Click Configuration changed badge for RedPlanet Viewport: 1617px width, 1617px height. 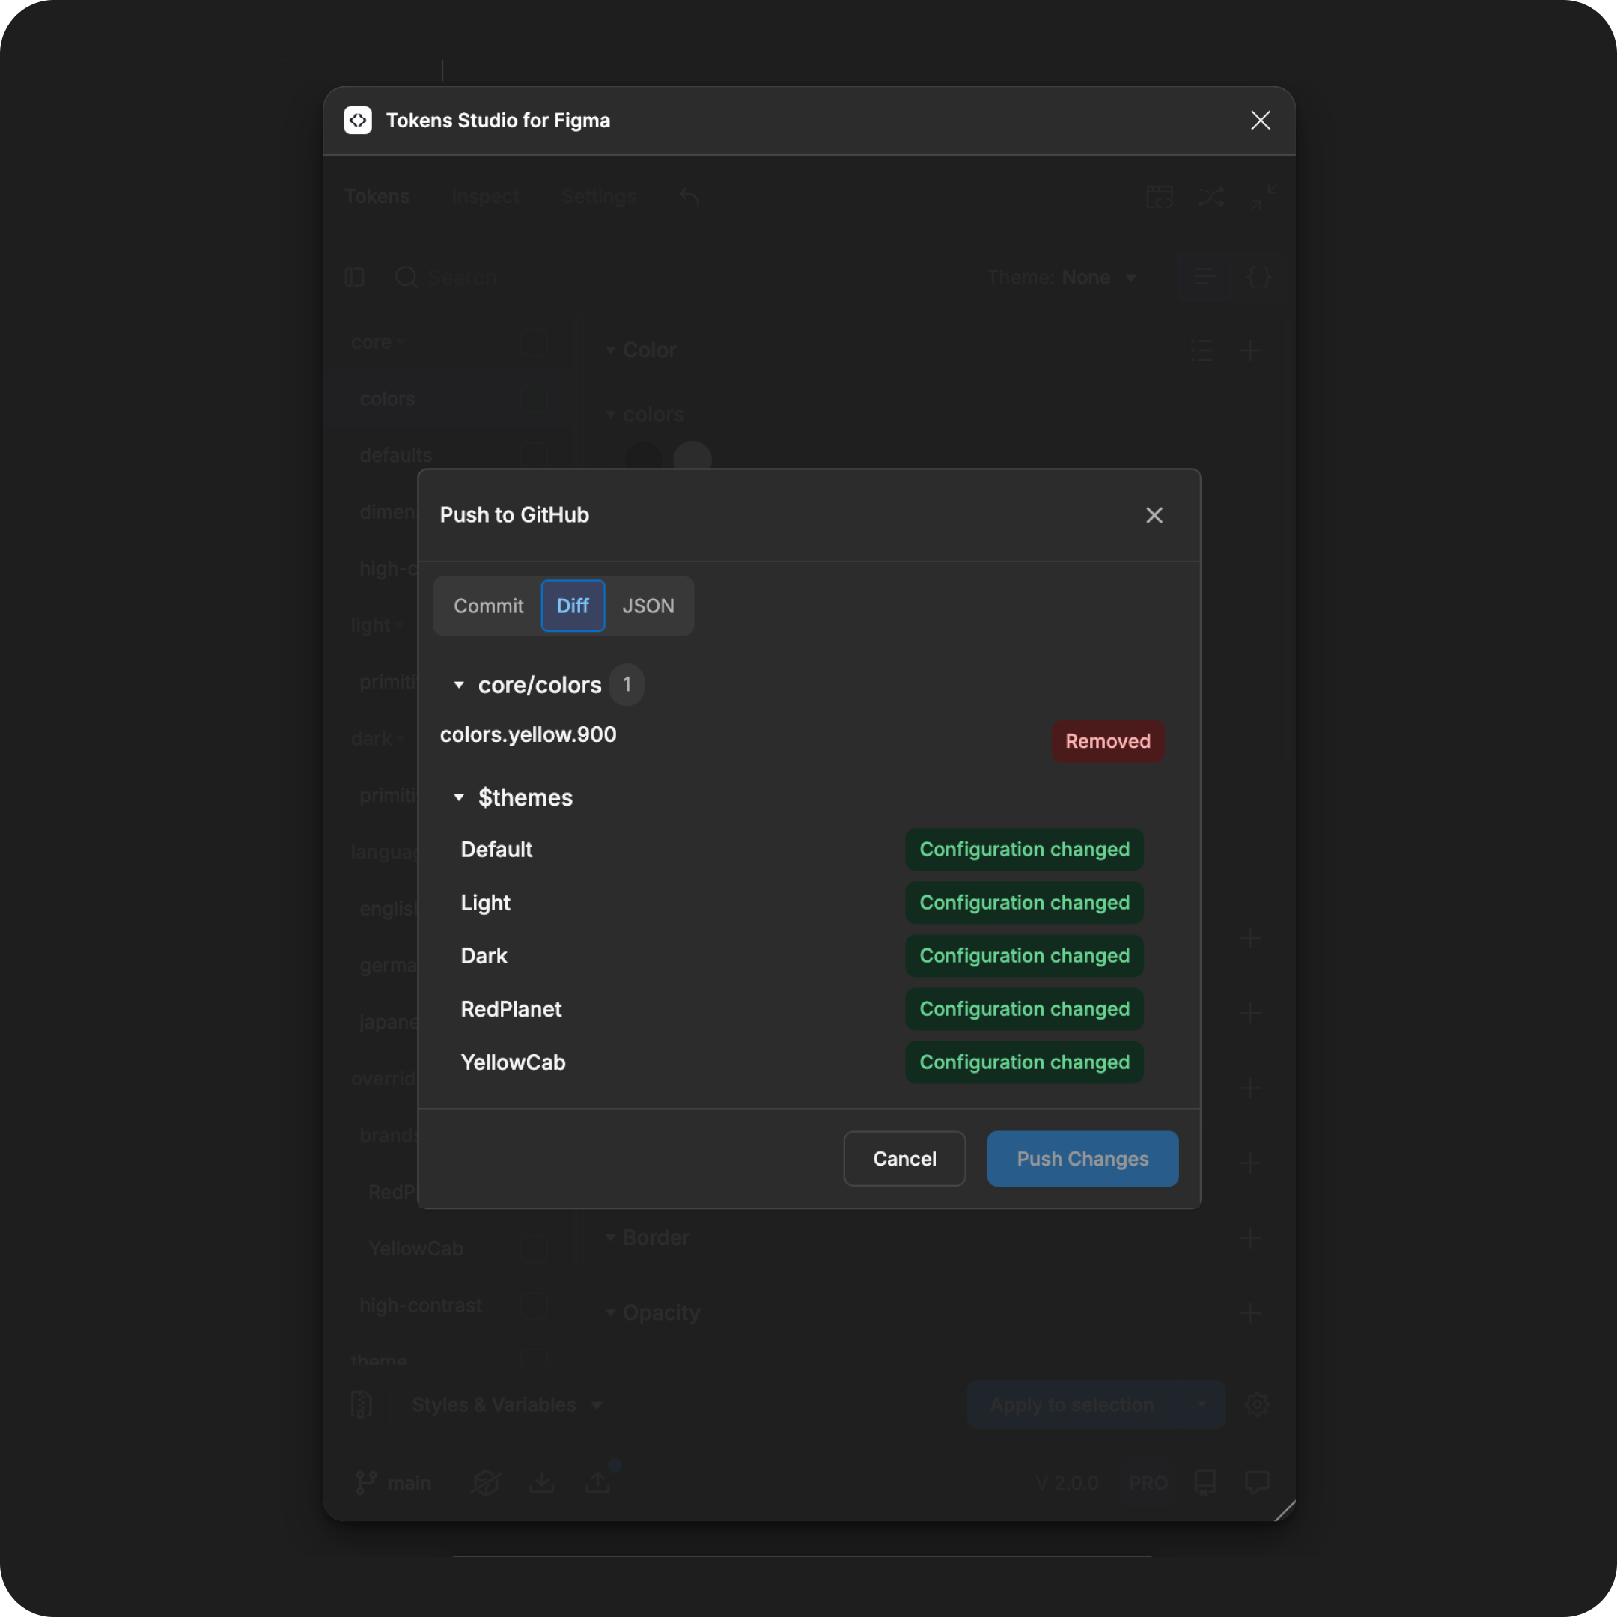(1024, 1008)
